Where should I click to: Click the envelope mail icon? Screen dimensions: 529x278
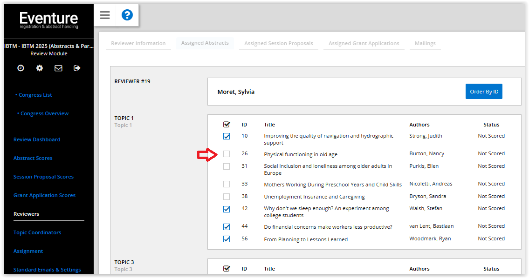(58, 68)
